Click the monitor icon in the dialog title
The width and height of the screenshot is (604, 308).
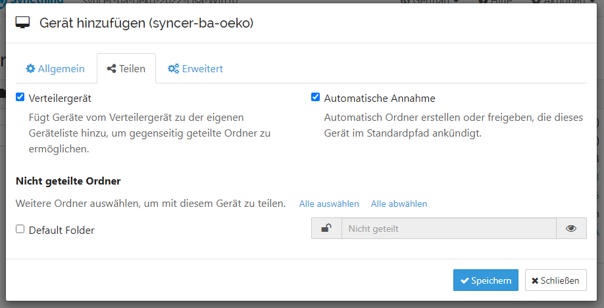click(x=23, y=24)
